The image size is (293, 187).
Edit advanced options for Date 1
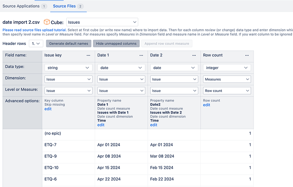point(101,125)
